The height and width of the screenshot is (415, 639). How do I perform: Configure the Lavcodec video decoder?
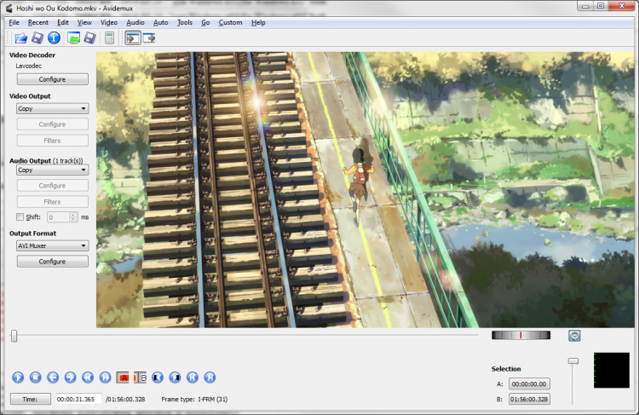[53, 79]
